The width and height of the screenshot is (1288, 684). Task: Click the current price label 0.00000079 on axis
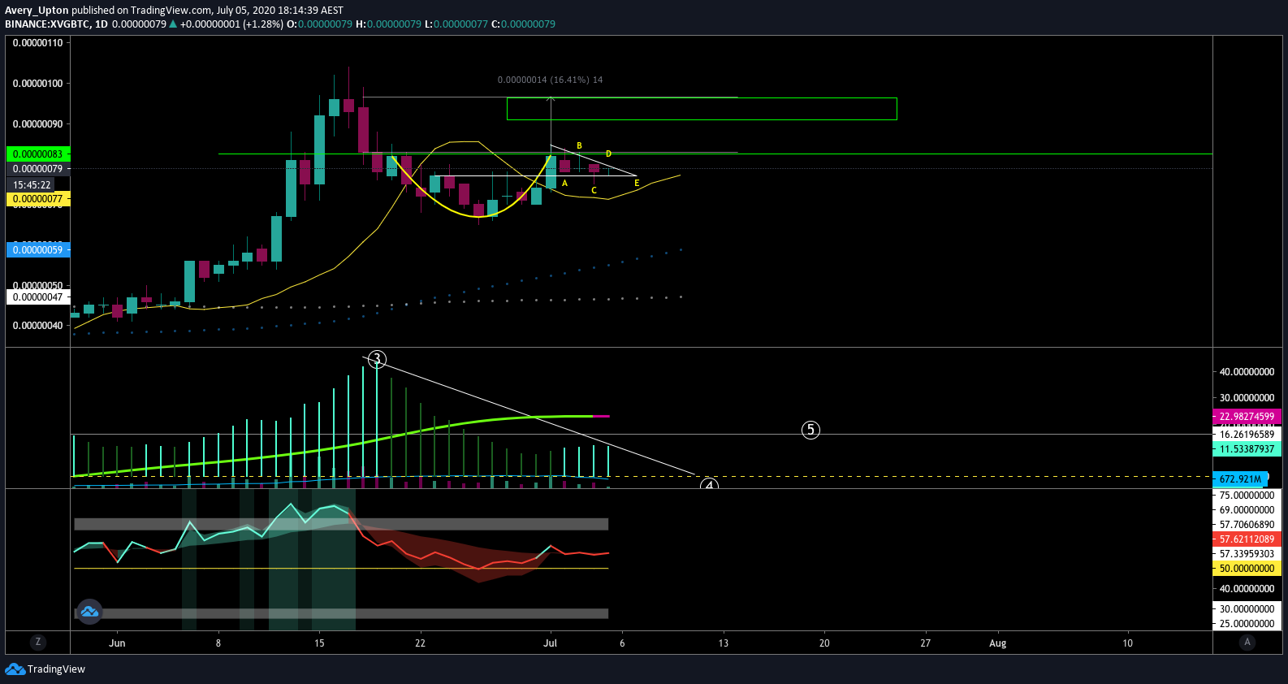click(x=38, y=169)
